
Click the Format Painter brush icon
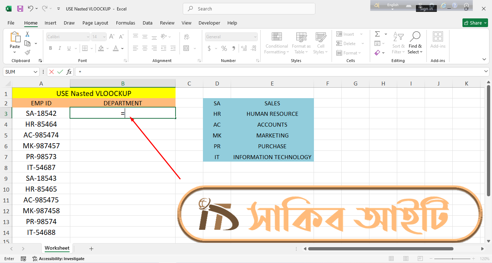point(27,52)
